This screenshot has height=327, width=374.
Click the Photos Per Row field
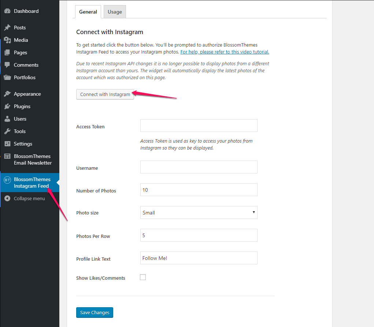pos(199,235)
